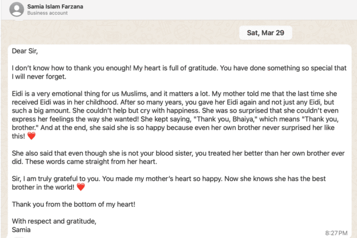Screen dimensions: 357x238
Task: Click the 8:27 PM message timestamp
Action: click(x=336, y=233)
